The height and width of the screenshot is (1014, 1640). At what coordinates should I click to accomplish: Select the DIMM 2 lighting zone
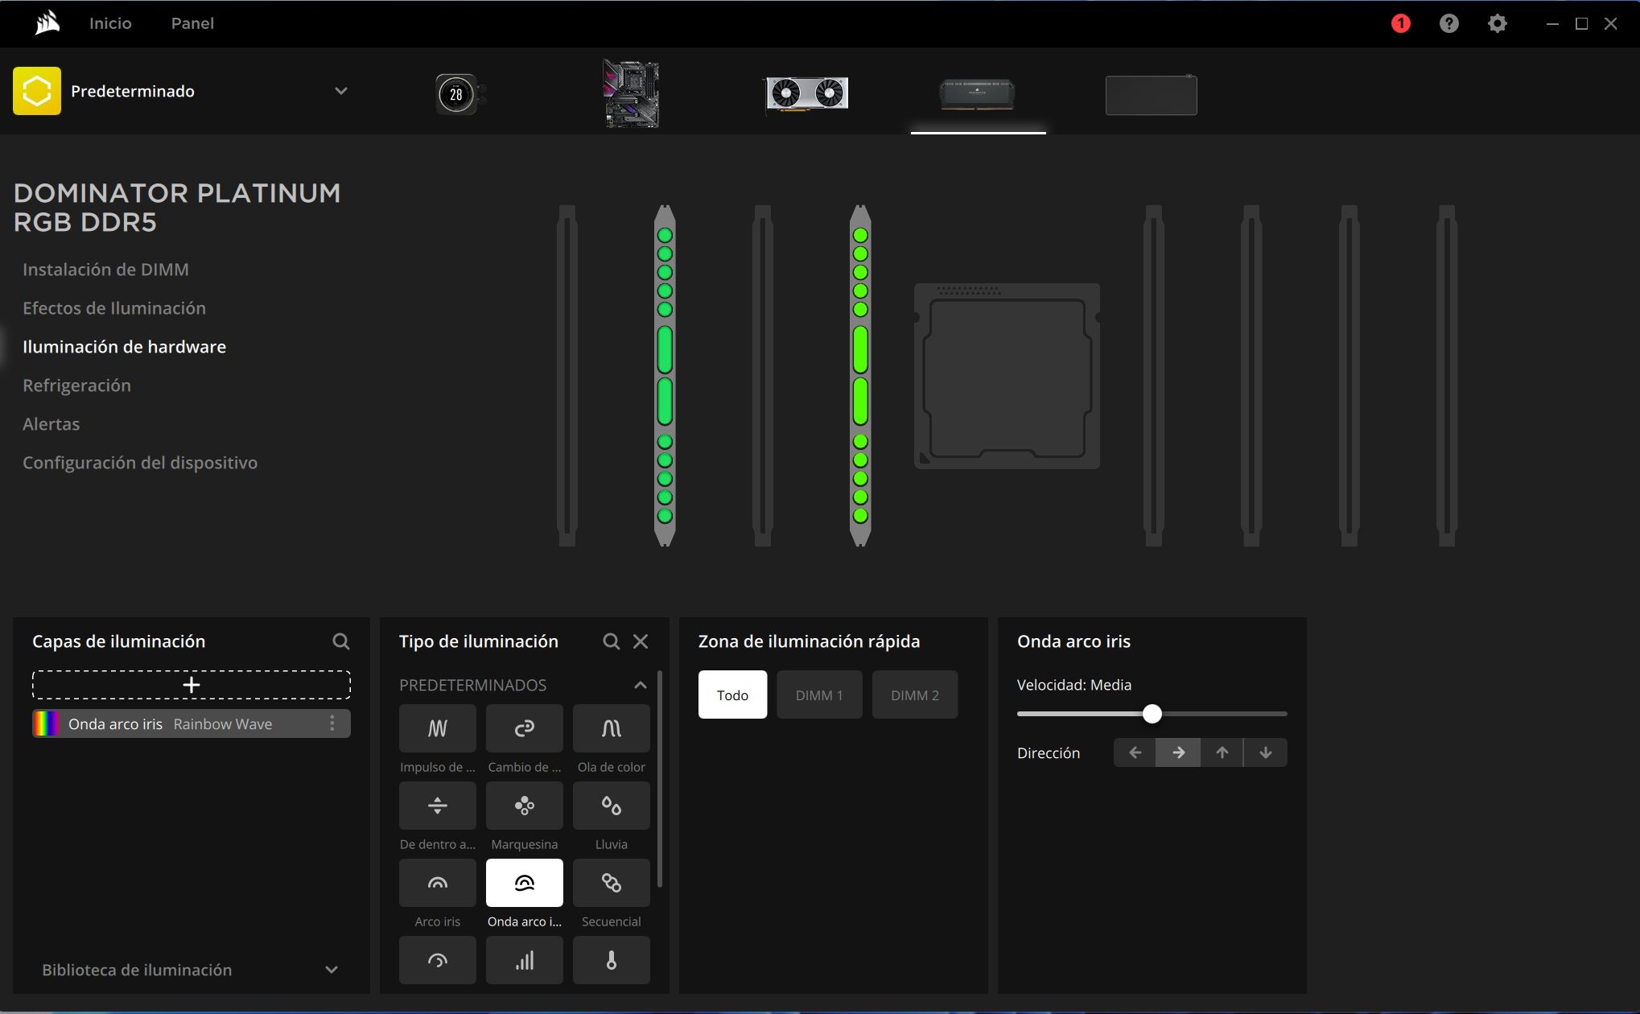pos(915,695)
